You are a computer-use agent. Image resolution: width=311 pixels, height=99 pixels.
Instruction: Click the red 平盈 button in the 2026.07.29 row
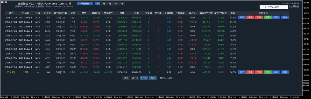(x=250, y=17)
